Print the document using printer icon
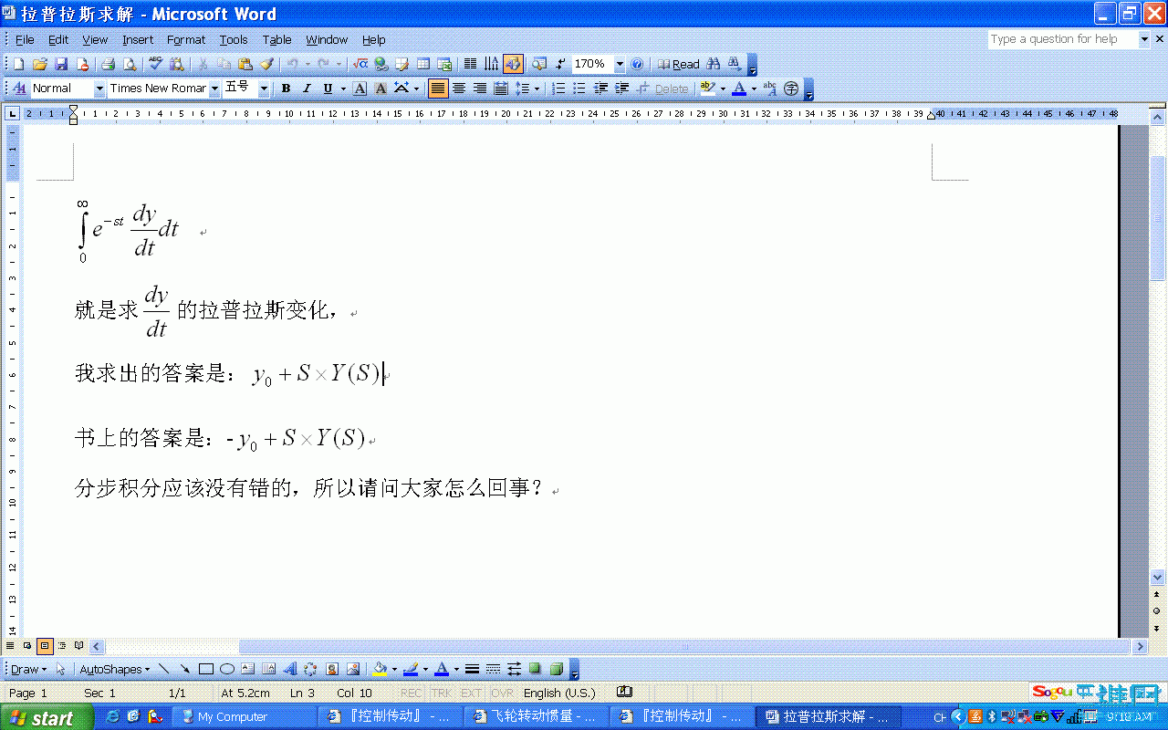This screenshot has height=730, width=1168. [108, 64]
